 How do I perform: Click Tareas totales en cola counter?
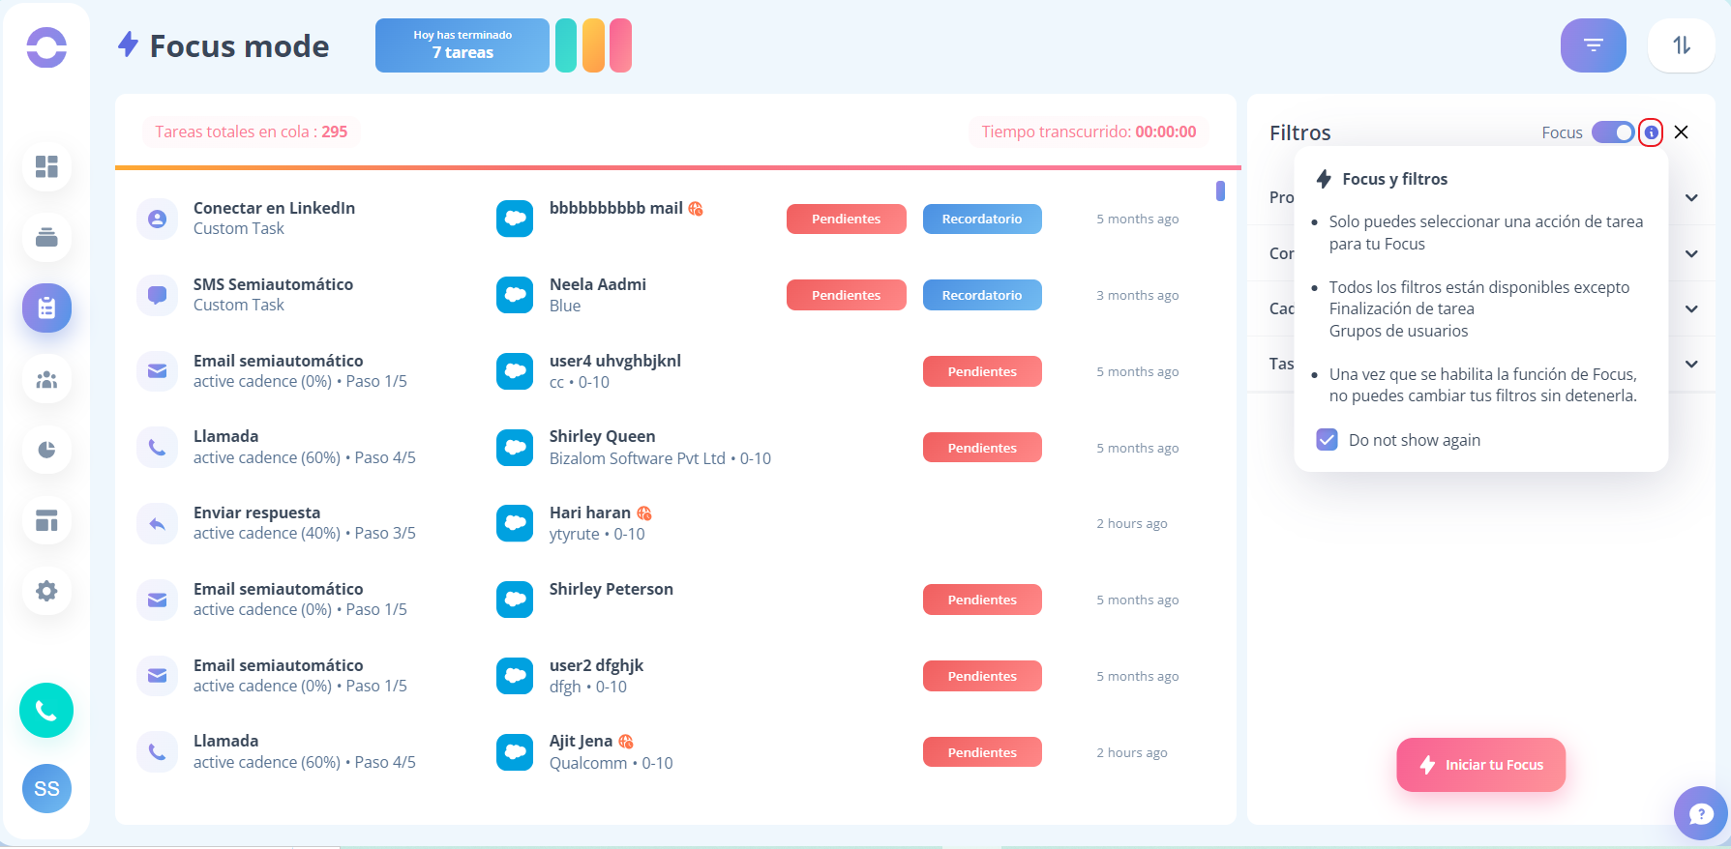coord(252,132)
